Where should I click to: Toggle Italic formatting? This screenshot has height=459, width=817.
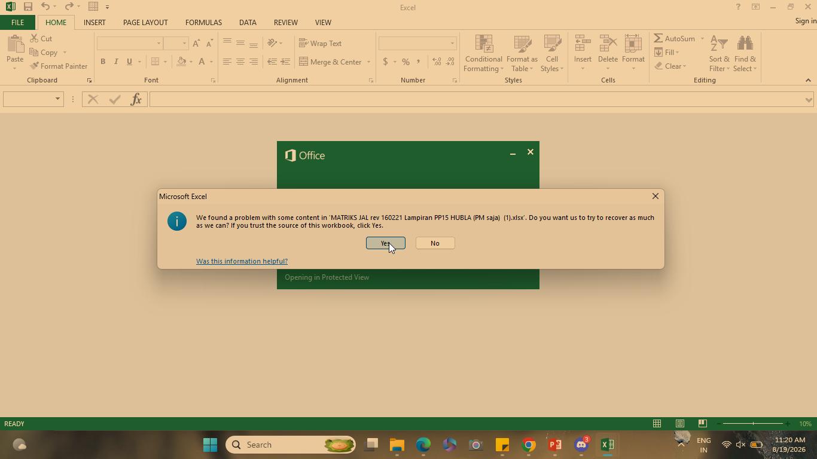pyautogui.click(x=116, y=62)
